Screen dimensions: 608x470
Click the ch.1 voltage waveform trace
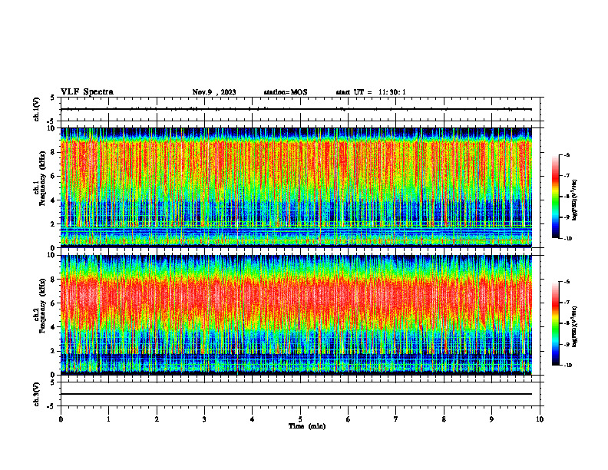(296, 109)
